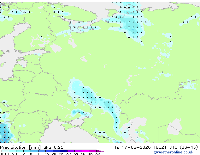Click the "30" legend scale label
This screenshot has height=155, width=200.
68,154
